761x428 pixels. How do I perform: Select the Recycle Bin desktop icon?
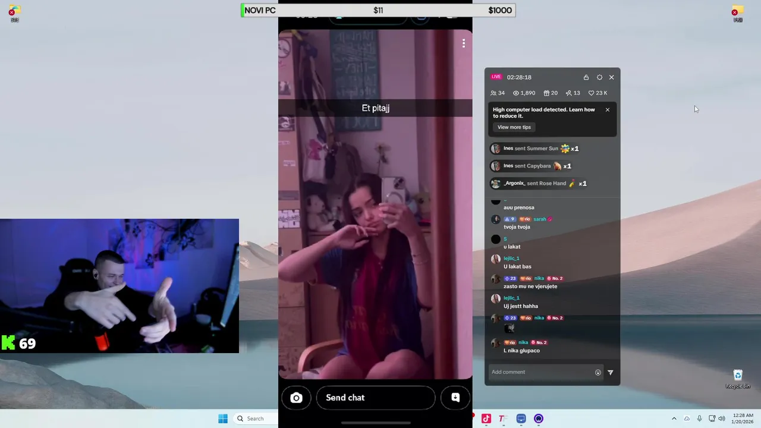coord(738,379)
